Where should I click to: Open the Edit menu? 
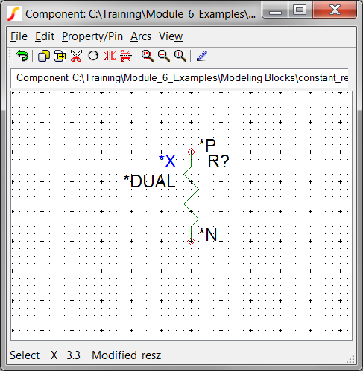click(45, 36)
